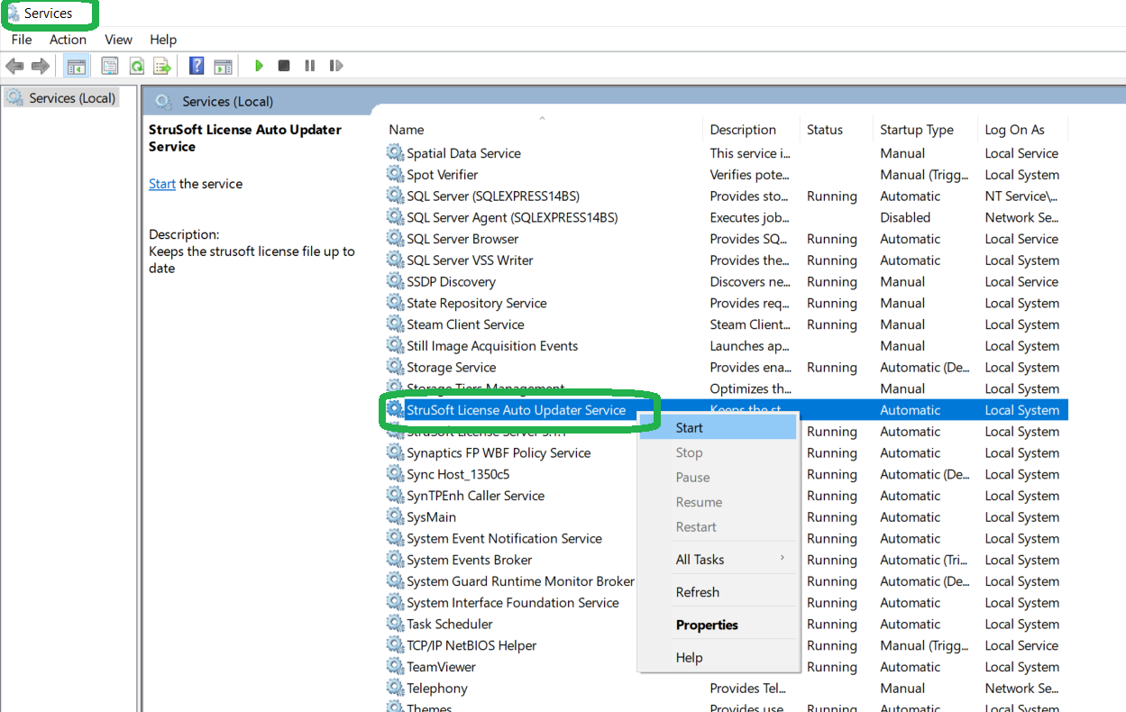Click the Start the service link
Screen dimensions: 1126x712
[162, 184]
